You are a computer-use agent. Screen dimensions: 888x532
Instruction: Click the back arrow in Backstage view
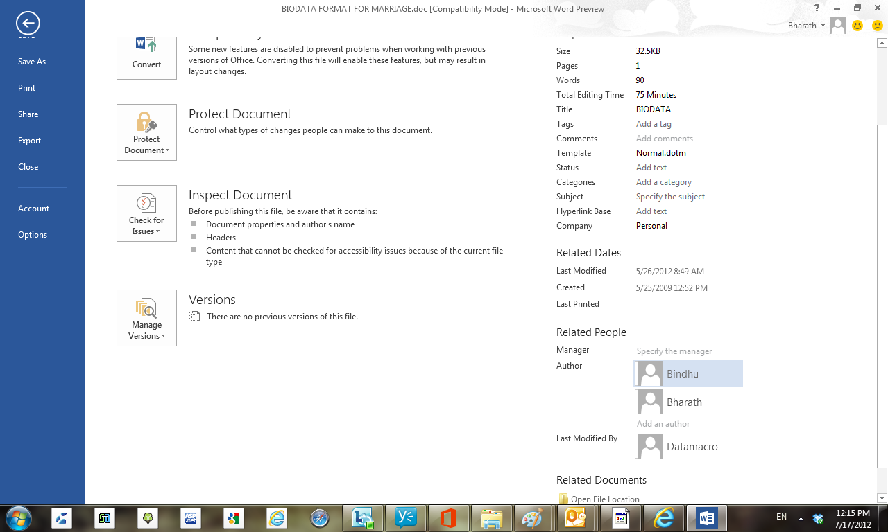click(x=27, y=24)
